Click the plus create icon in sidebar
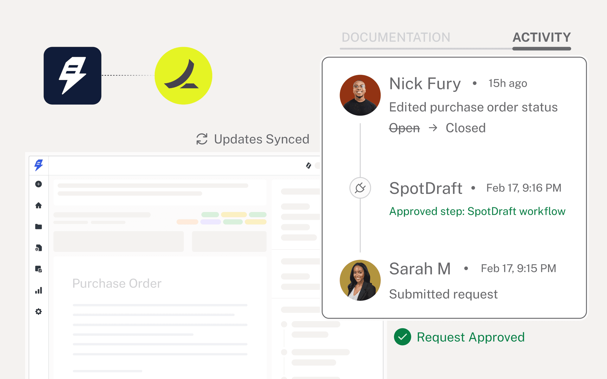This screenshot has width=607, height=379. tap(39, 184)
